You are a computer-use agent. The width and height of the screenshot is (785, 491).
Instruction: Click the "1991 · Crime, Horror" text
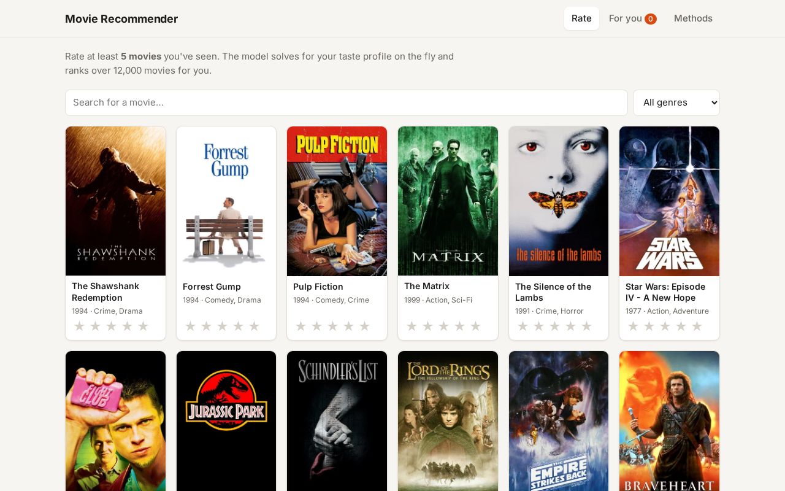click(549, 311)
